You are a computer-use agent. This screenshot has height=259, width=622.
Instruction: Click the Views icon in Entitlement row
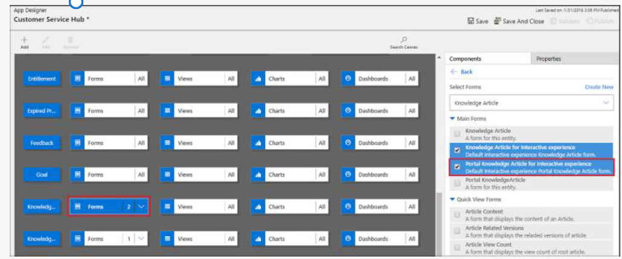point(167,79)
